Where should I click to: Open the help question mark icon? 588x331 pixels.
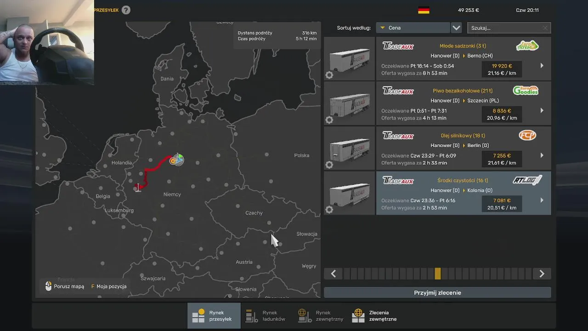coord(126,10)
